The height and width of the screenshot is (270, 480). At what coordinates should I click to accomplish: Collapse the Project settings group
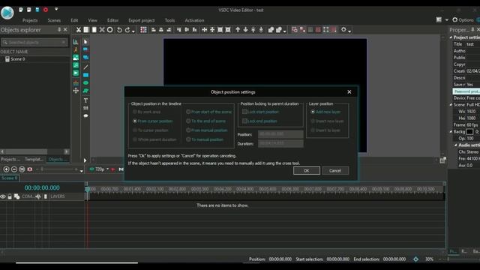pyautogui.click(x=451, y=37)
